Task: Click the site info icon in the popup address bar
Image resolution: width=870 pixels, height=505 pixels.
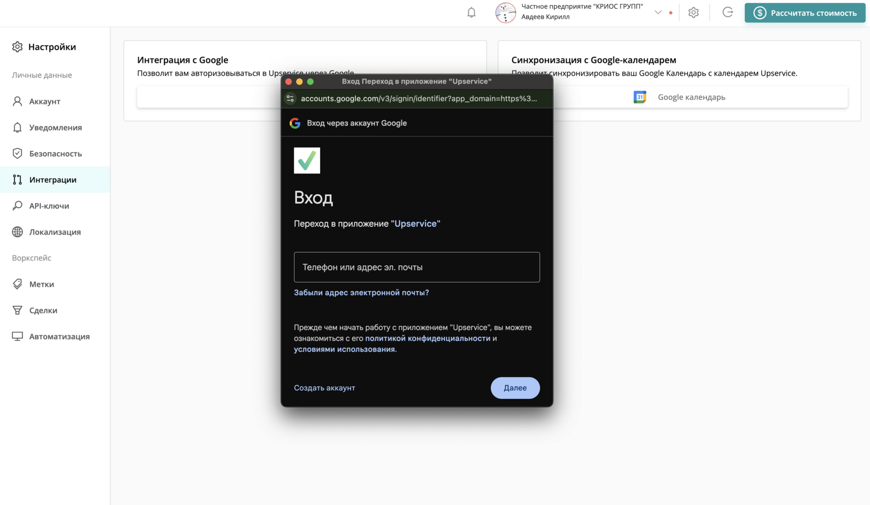Action: pyautogui.click(x=290, y=98)
